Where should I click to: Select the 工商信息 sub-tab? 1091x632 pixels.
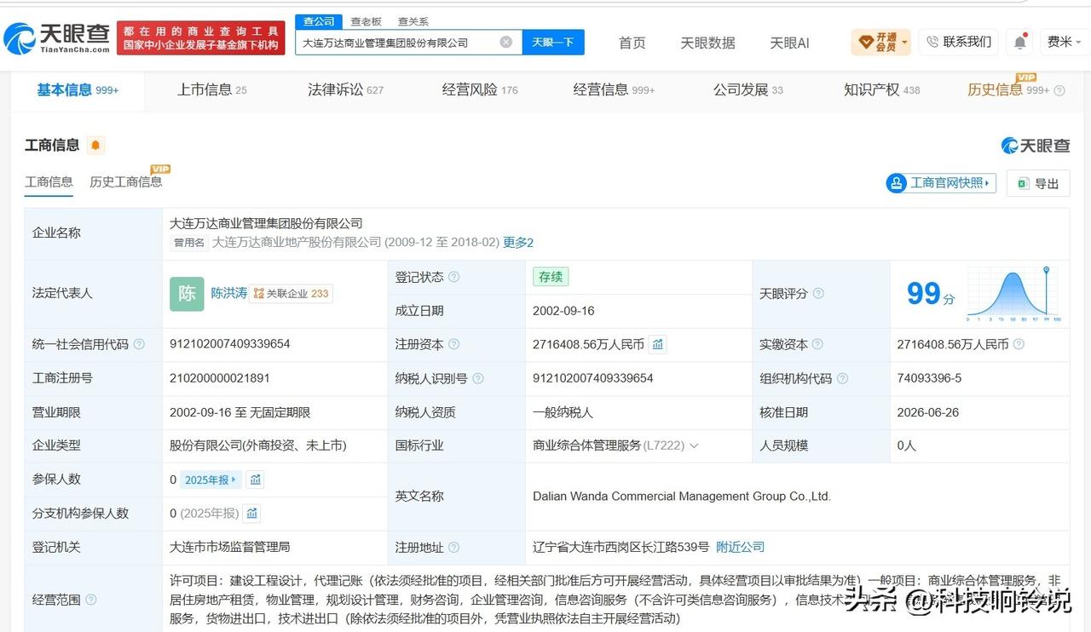tap(49, 182)
